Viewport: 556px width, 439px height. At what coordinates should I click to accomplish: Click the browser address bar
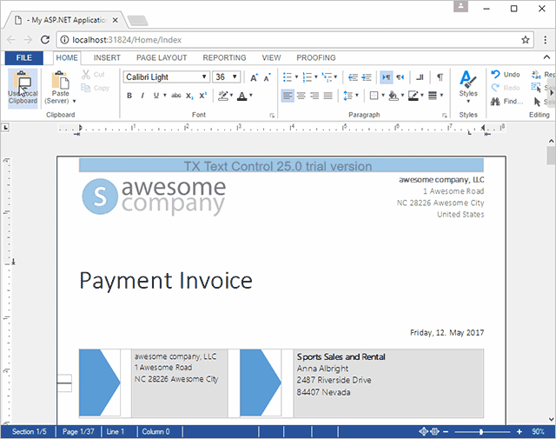tap(287, 39)
